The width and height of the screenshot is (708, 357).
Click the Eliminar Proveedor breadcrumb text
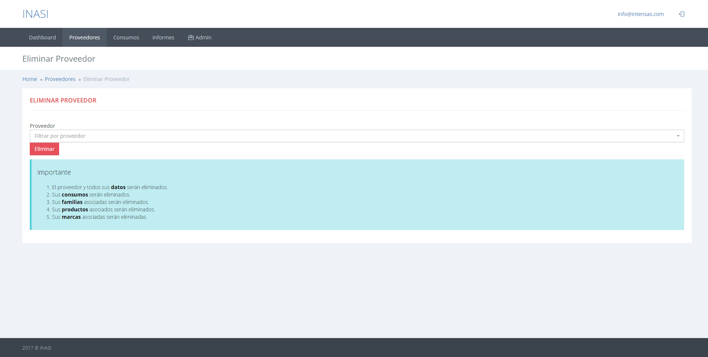coord(106,79)
